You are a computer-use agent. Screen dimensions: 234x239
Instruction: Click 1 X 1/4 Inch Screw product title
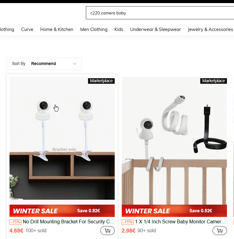tap(180, 222)
